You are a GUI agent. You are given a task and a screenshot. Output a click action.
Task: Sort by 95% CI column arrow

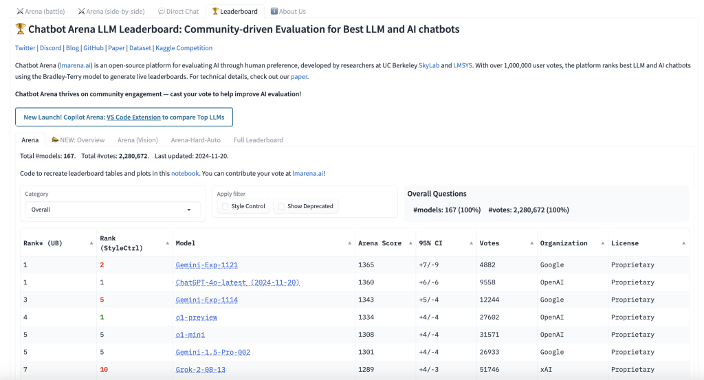pos(471,243)
